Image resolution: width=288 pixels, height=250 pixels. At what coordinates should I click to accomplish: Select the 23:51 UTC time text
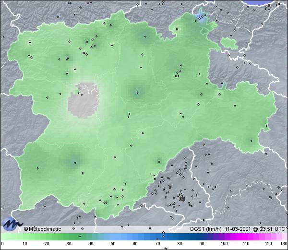[x=272, y=229]
